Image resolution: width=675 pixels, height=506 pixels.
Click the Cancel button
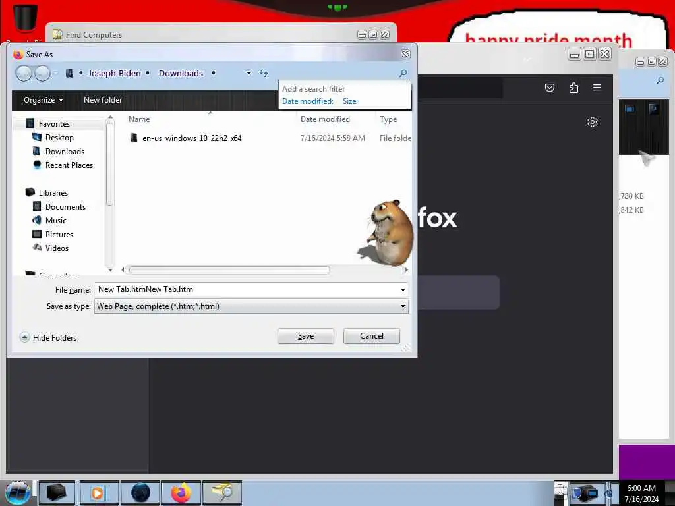pyautogui.click(x=372, y=336)
